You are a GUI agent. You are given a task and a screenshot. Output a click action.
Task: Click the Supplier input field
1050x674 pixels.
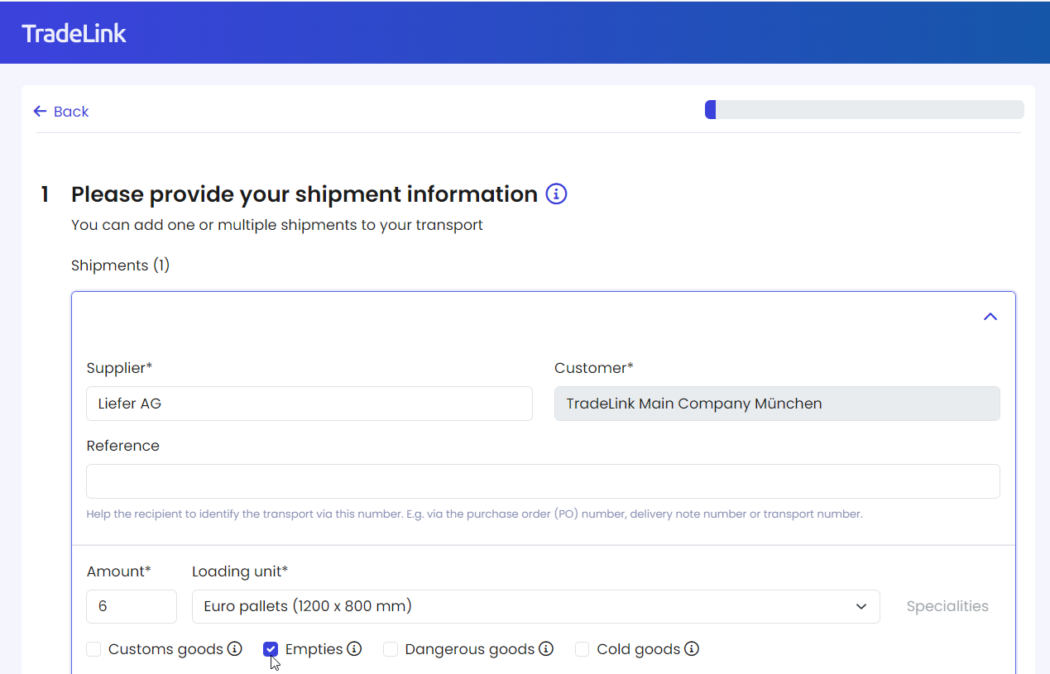[x=309, y=404]
